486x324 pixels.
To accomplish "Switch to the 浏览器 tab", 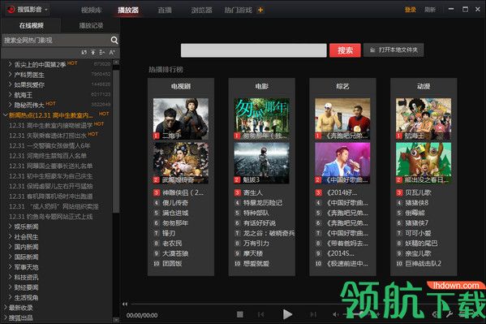I will [202, 11].
